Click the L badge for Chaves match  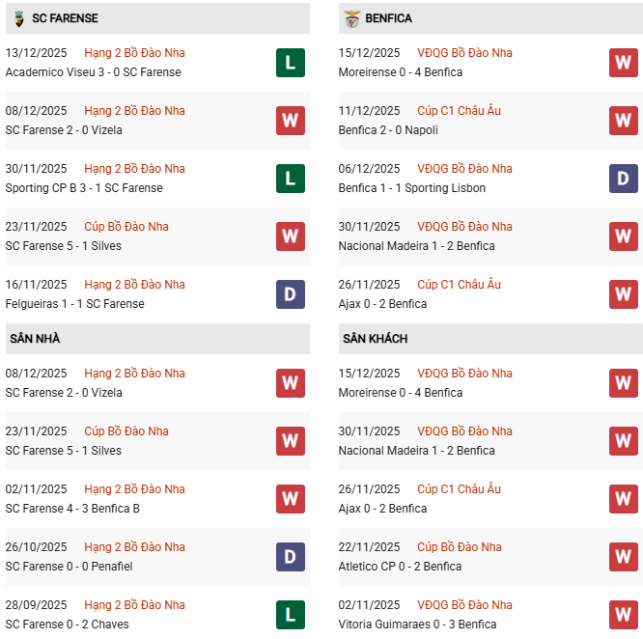point(290,615)
